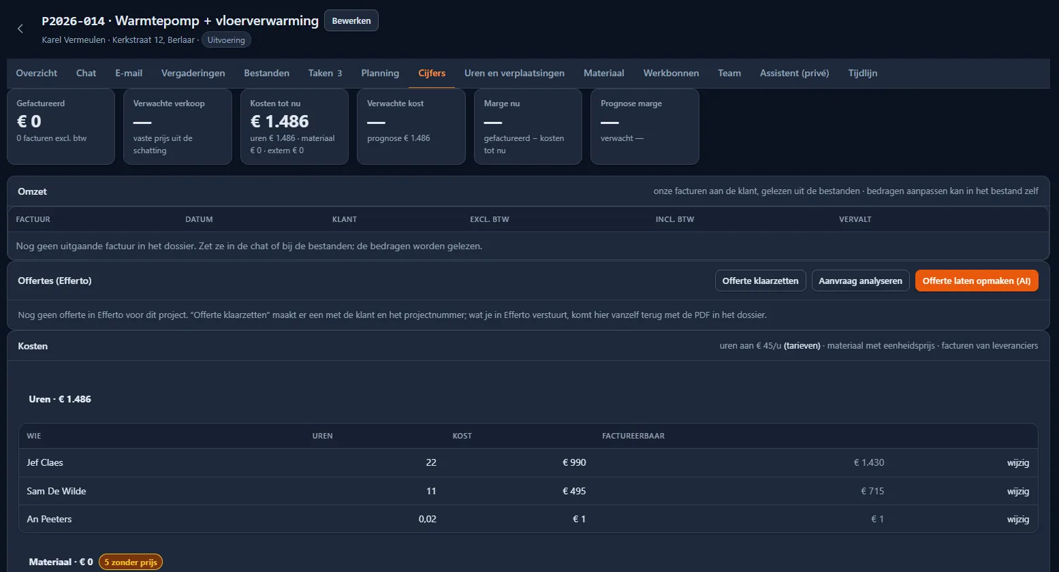
Task: Select the Assistent (privé) tab
Action: pos(795,73)
